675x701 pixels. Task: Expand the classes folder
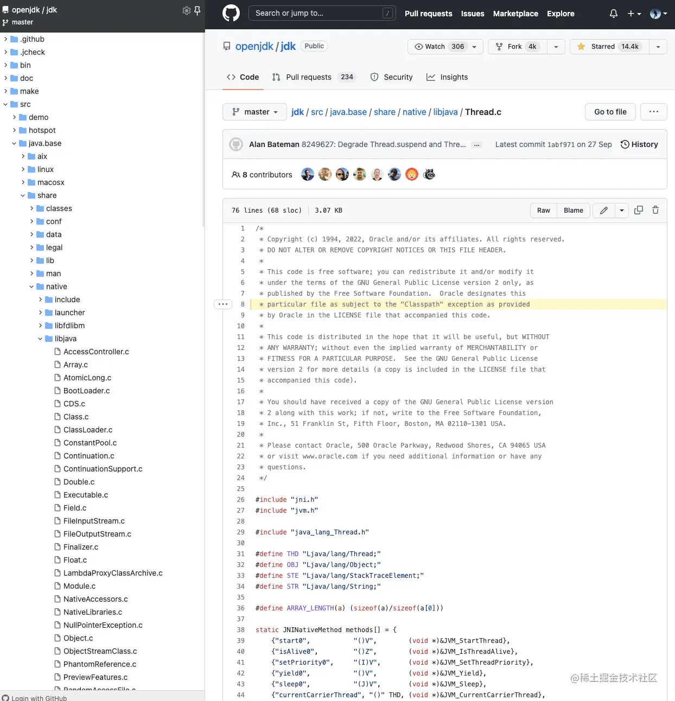[x=32, y=208]
